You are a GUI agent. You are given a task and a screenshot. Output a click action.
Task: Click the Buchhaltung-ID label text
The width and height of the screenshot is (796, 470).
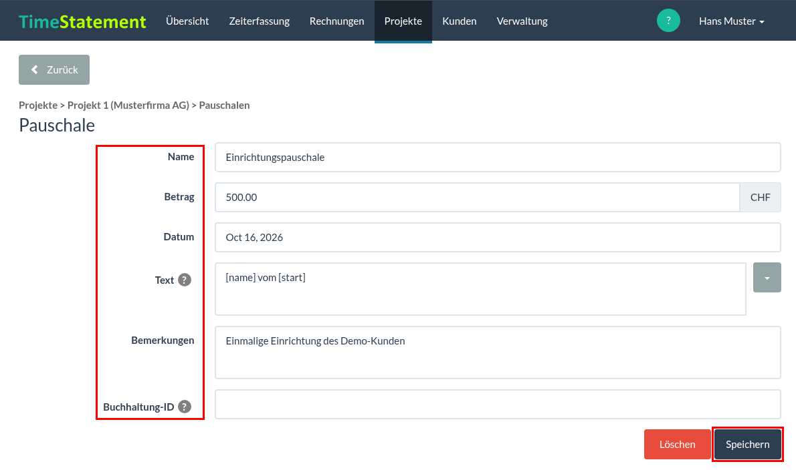pyautogui.click(x=138, y=407)
